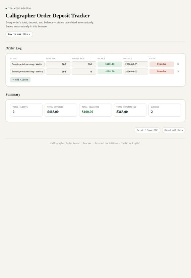Open due date field in the $160.00 row
The width and height of the screenshot is (191, 278).
[x=136, y=64]
